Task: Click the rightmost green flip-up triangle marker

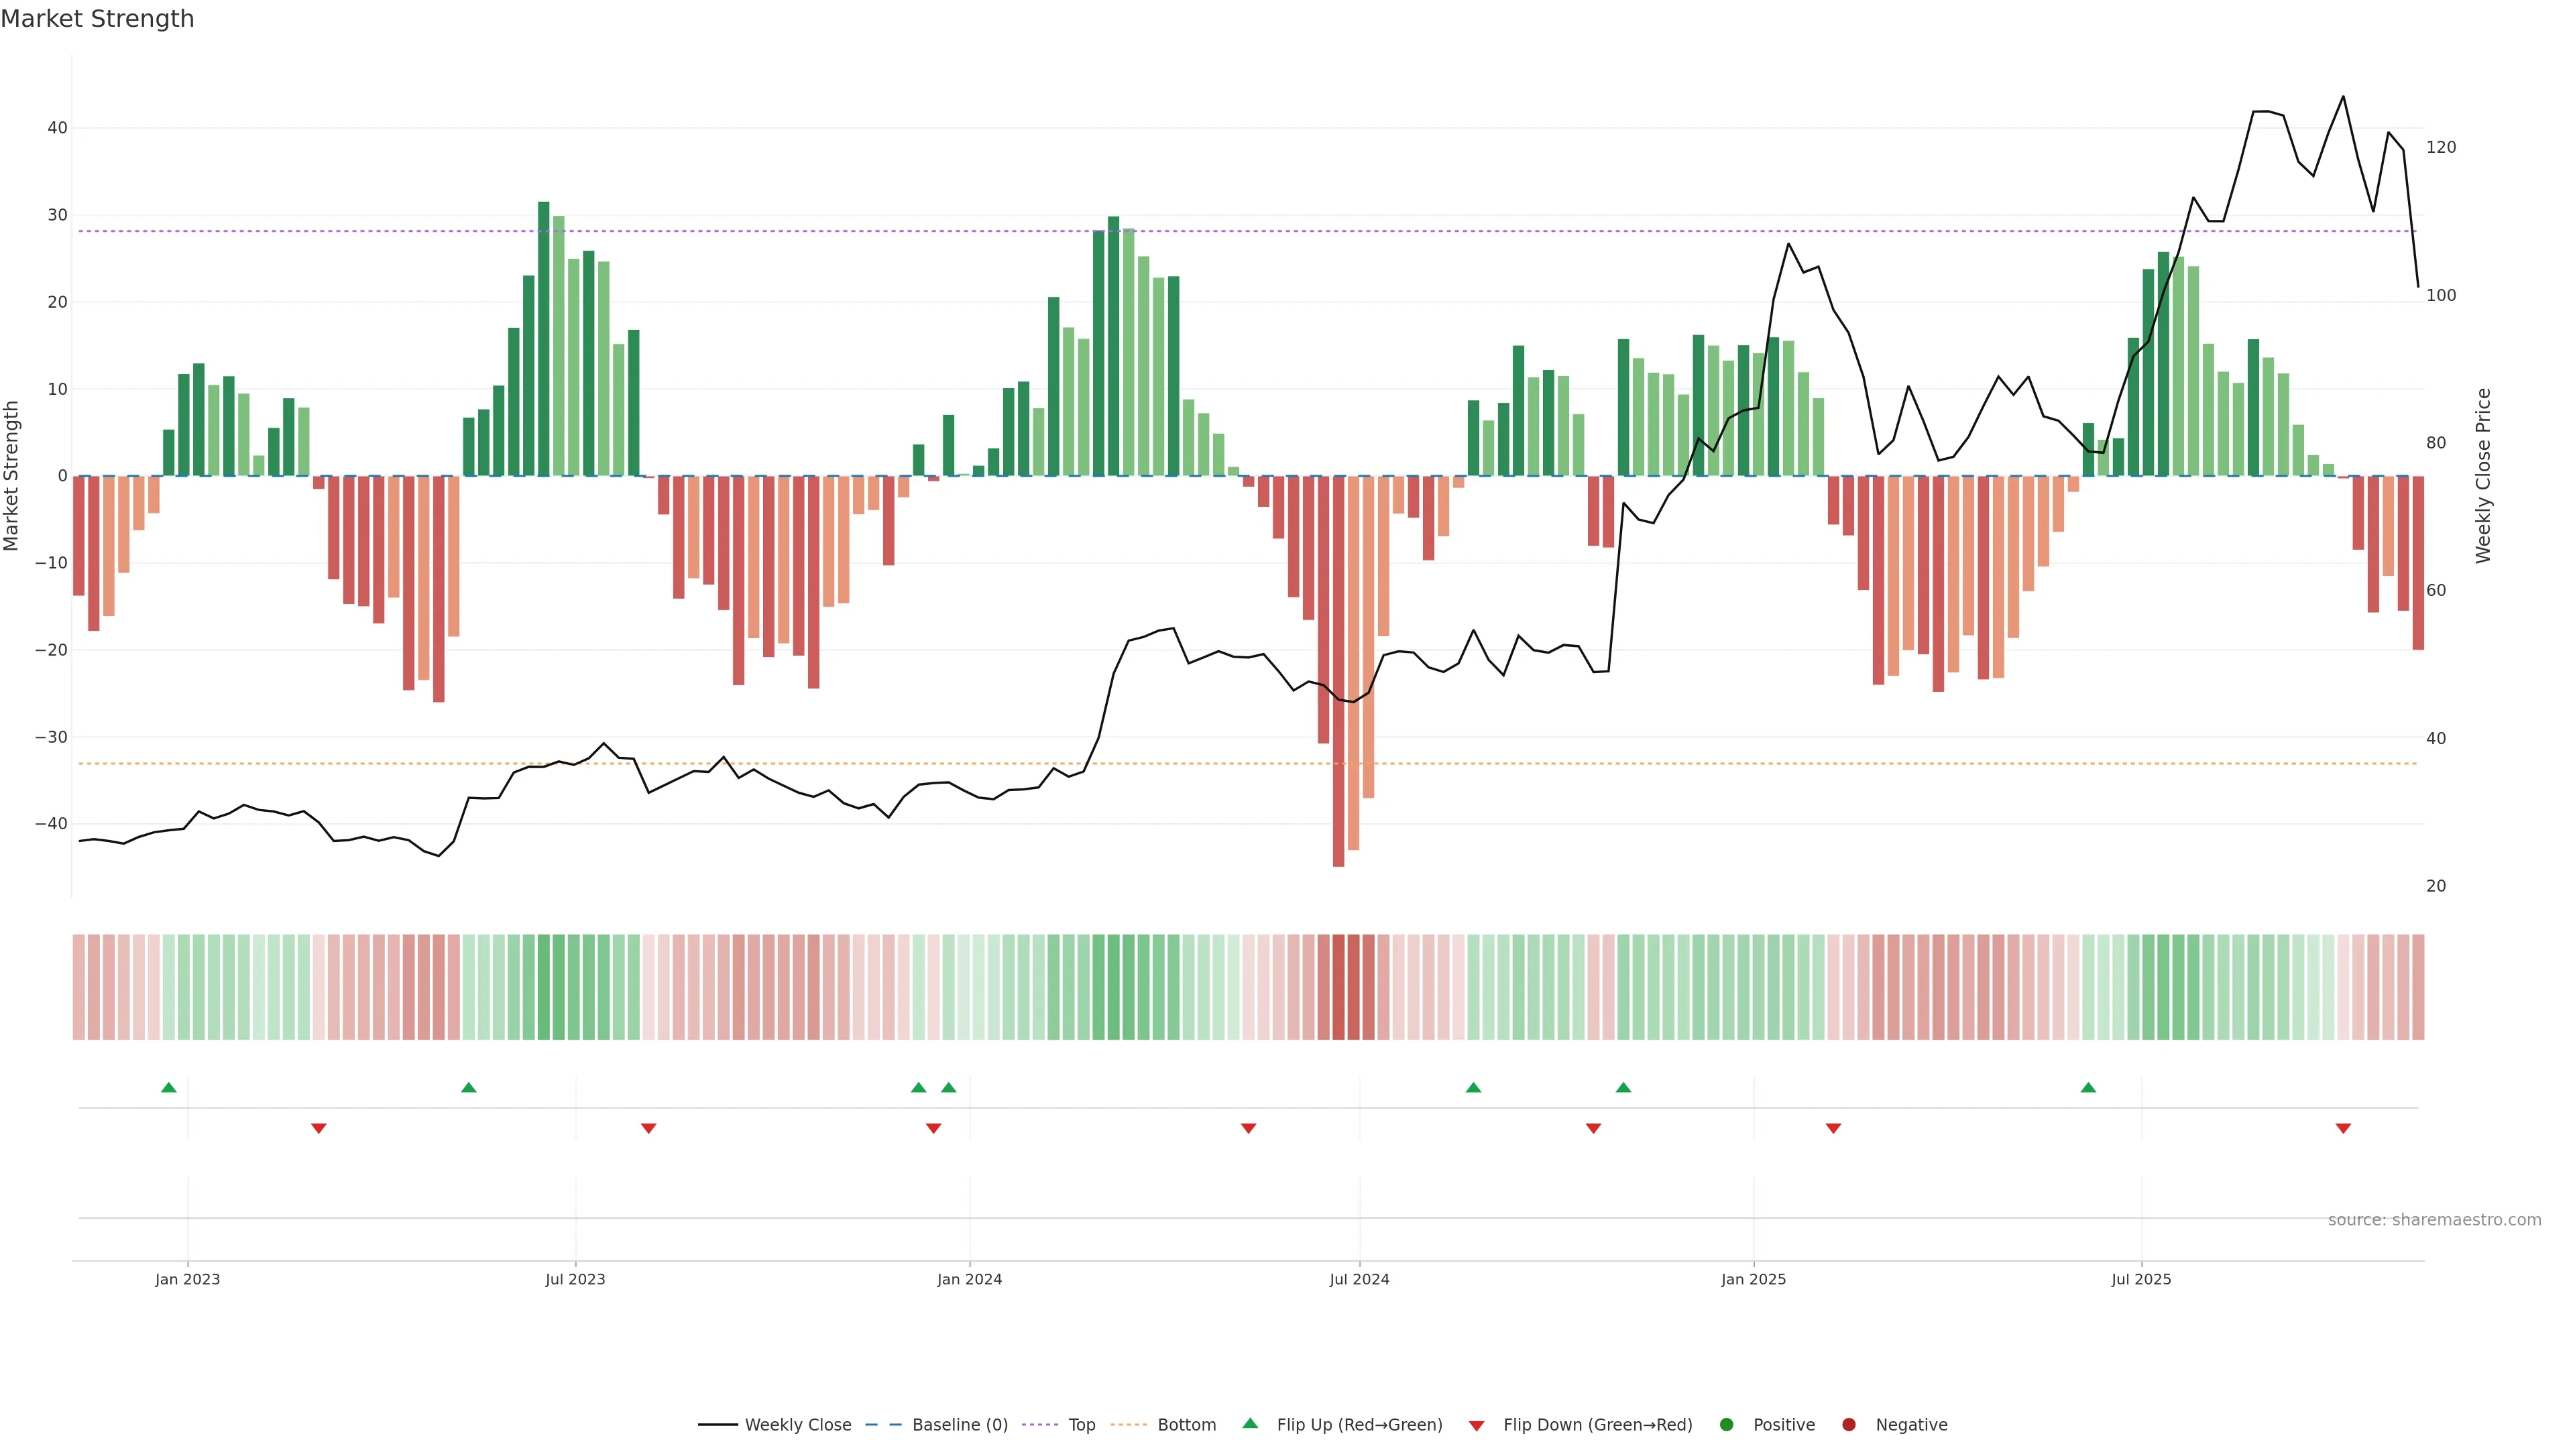Action: click(x=2088, y=1087)
